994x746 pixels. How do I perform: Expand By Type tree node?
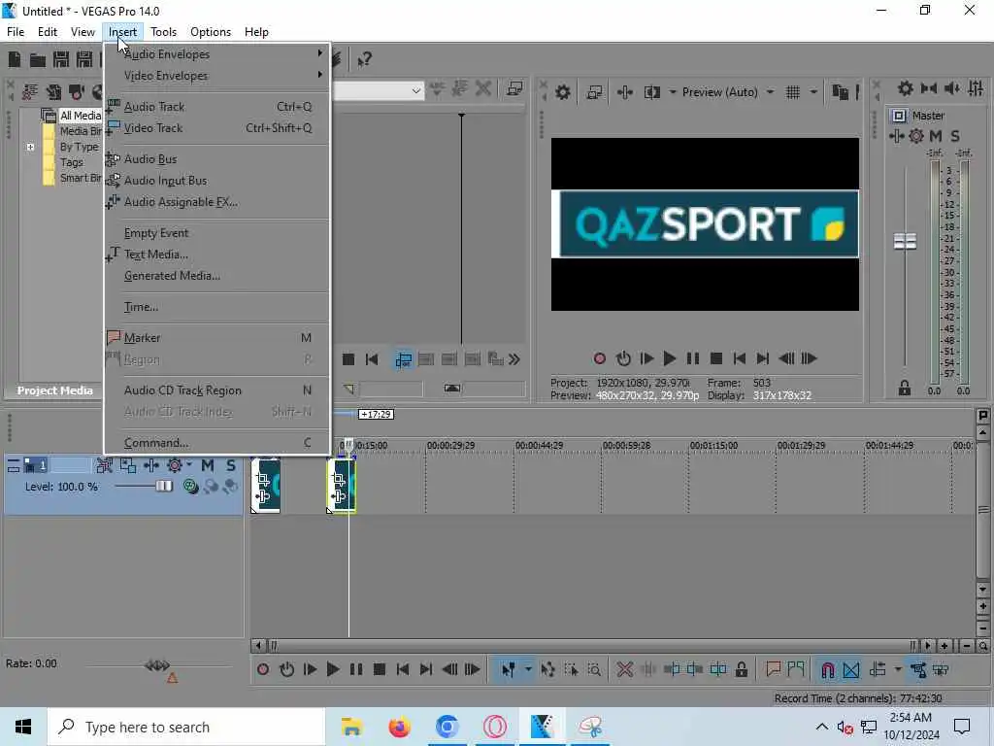[30, 147]
